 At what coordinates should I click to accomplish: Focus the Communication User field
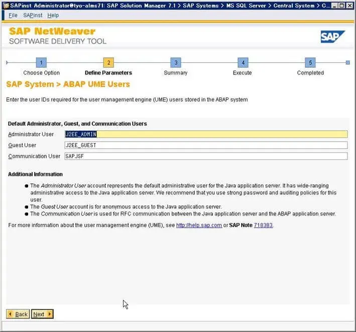click(206, 156)
